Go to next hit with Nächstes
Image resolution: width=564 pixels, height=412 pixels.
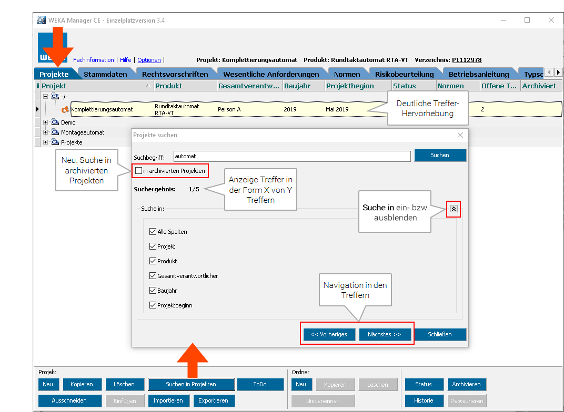[x=385, y=334]
